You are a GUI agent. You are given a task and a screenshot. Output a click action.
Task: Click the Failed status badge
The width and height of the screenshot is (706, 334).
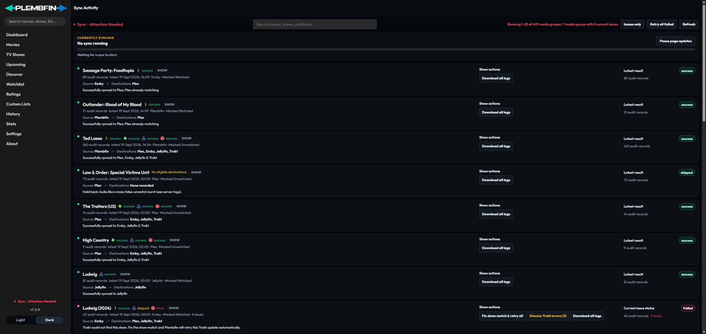coord(688,308)
